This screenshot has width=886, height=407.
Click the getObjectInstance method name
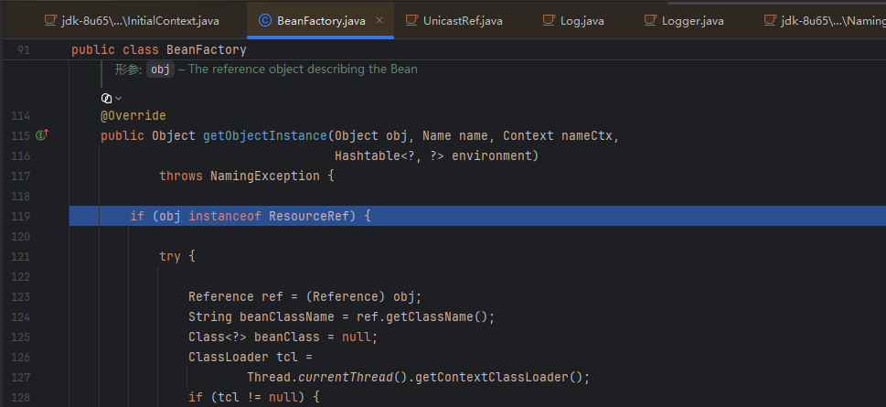(265, 135)
